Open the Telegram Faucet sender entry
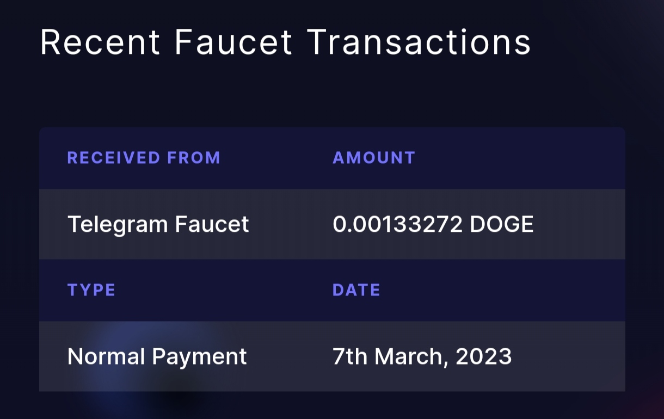 click(158, 225)
